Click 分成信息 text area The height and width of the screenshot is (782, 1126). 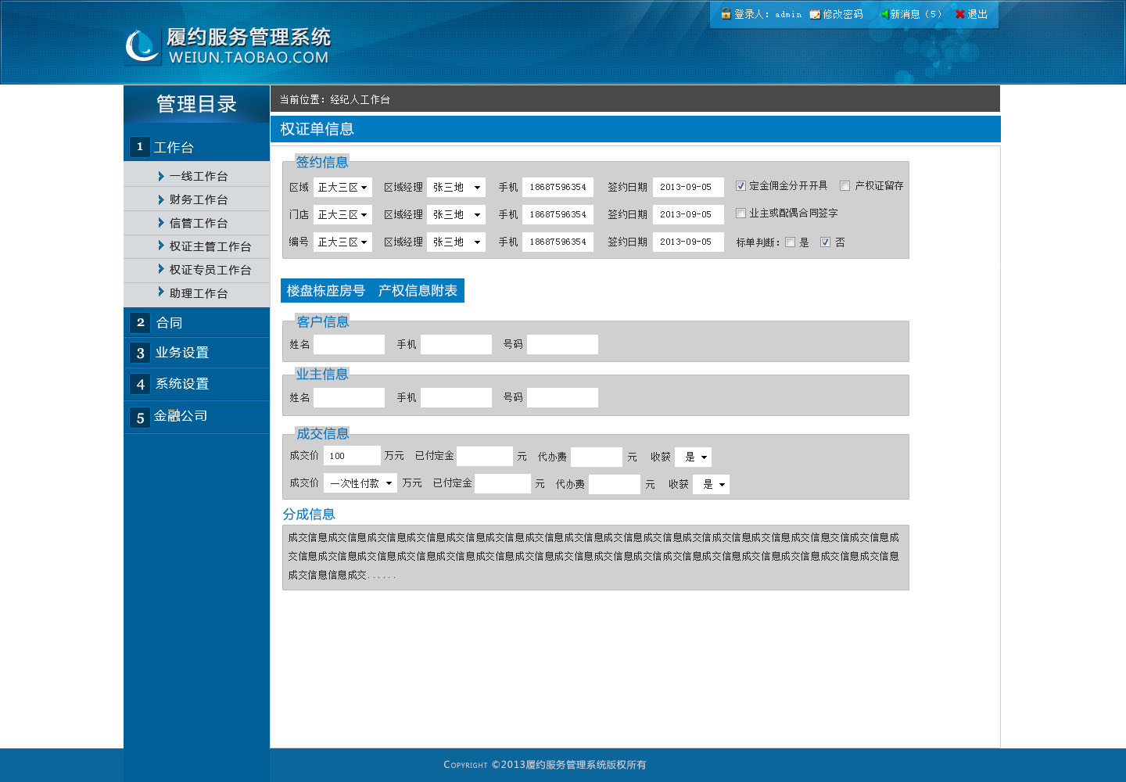595,557
